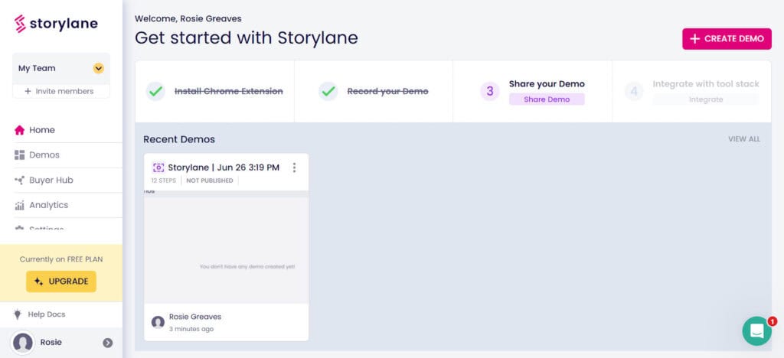
Task: Click Rosie Greaves avatar on demo card
Action: [x=158, y=322]
